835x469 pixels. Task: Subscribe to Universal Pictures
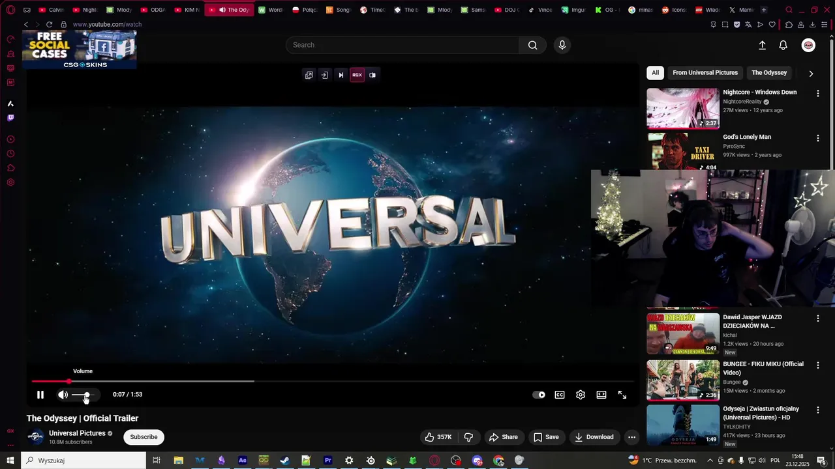pyautogui.click(x=144, y=437)
